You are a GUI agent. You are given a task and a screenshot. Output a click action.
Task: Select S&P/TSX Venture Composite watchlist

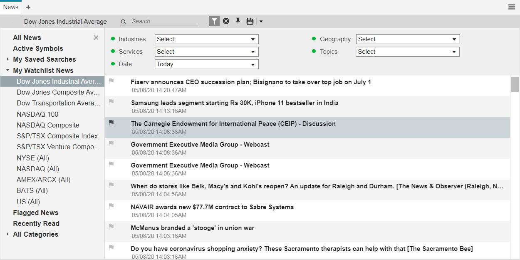tap(59, 147)
